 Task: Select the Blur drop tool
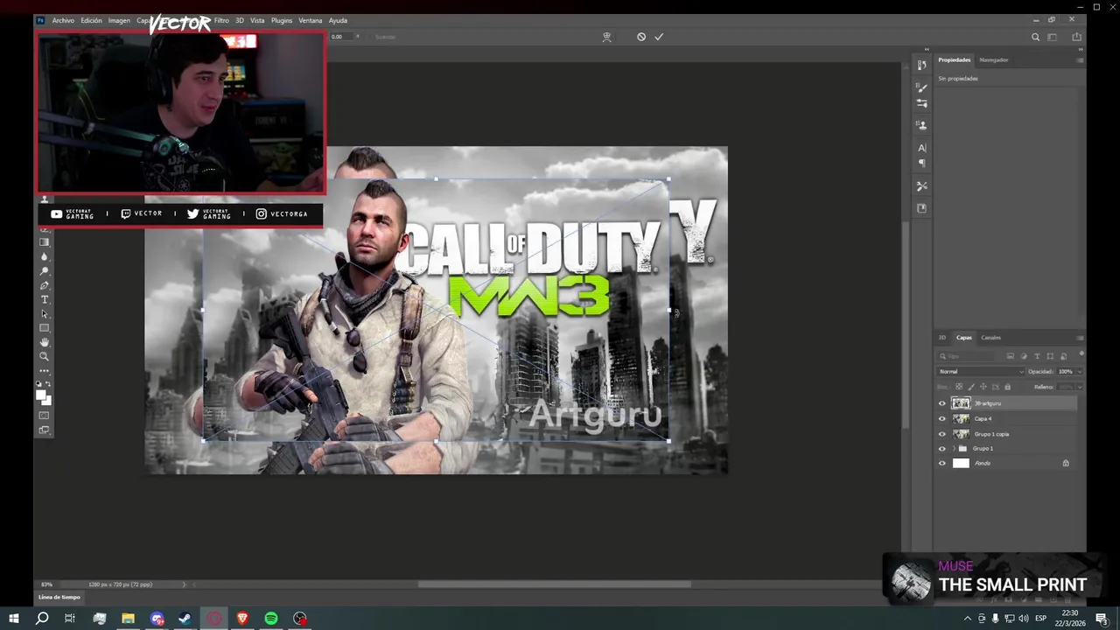click(x=45, y=256)
